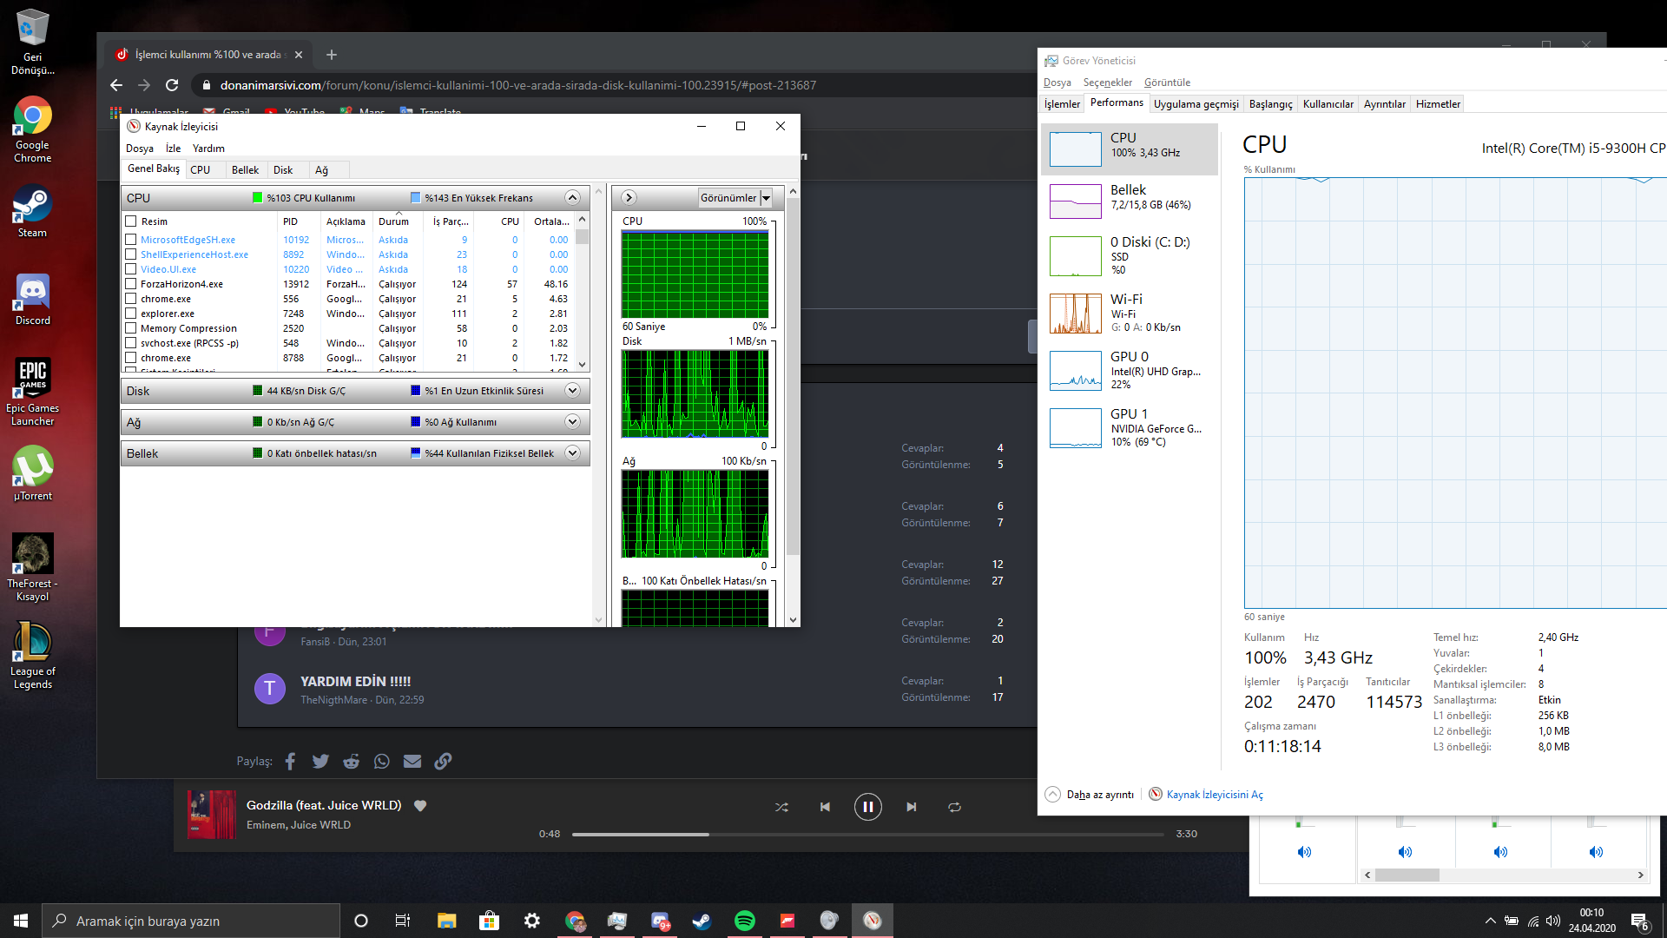
Task: Select GPU 1 NVIDIA GeForce entry
Action: click(x=1130, y=427)
